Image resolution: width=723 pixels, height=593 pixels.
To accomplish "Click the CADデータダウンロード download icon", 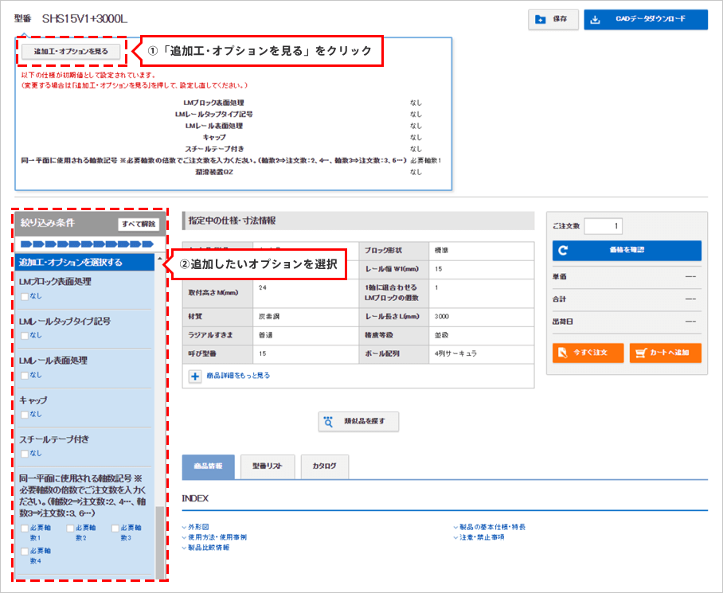I will [x=598, y=20].
